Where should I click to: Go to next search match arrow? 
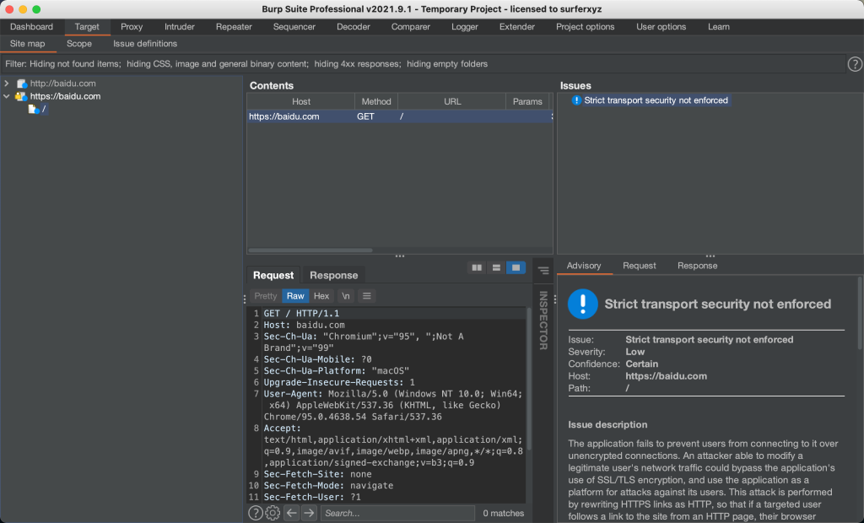(309, 513)
